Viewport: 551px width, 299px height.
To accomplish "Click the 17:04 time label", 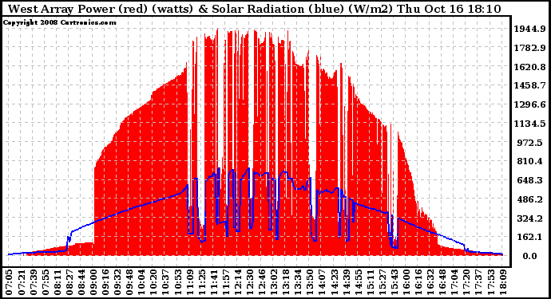I will click(x=454, y=282).
